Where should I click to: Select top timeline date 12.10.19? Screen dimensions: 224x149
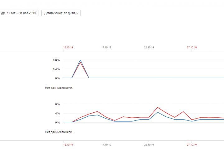tap(68, 47)
